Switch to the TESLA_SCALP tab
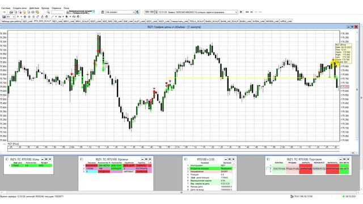The height and width of the screenshot is (204, 363). coord(197,21)
